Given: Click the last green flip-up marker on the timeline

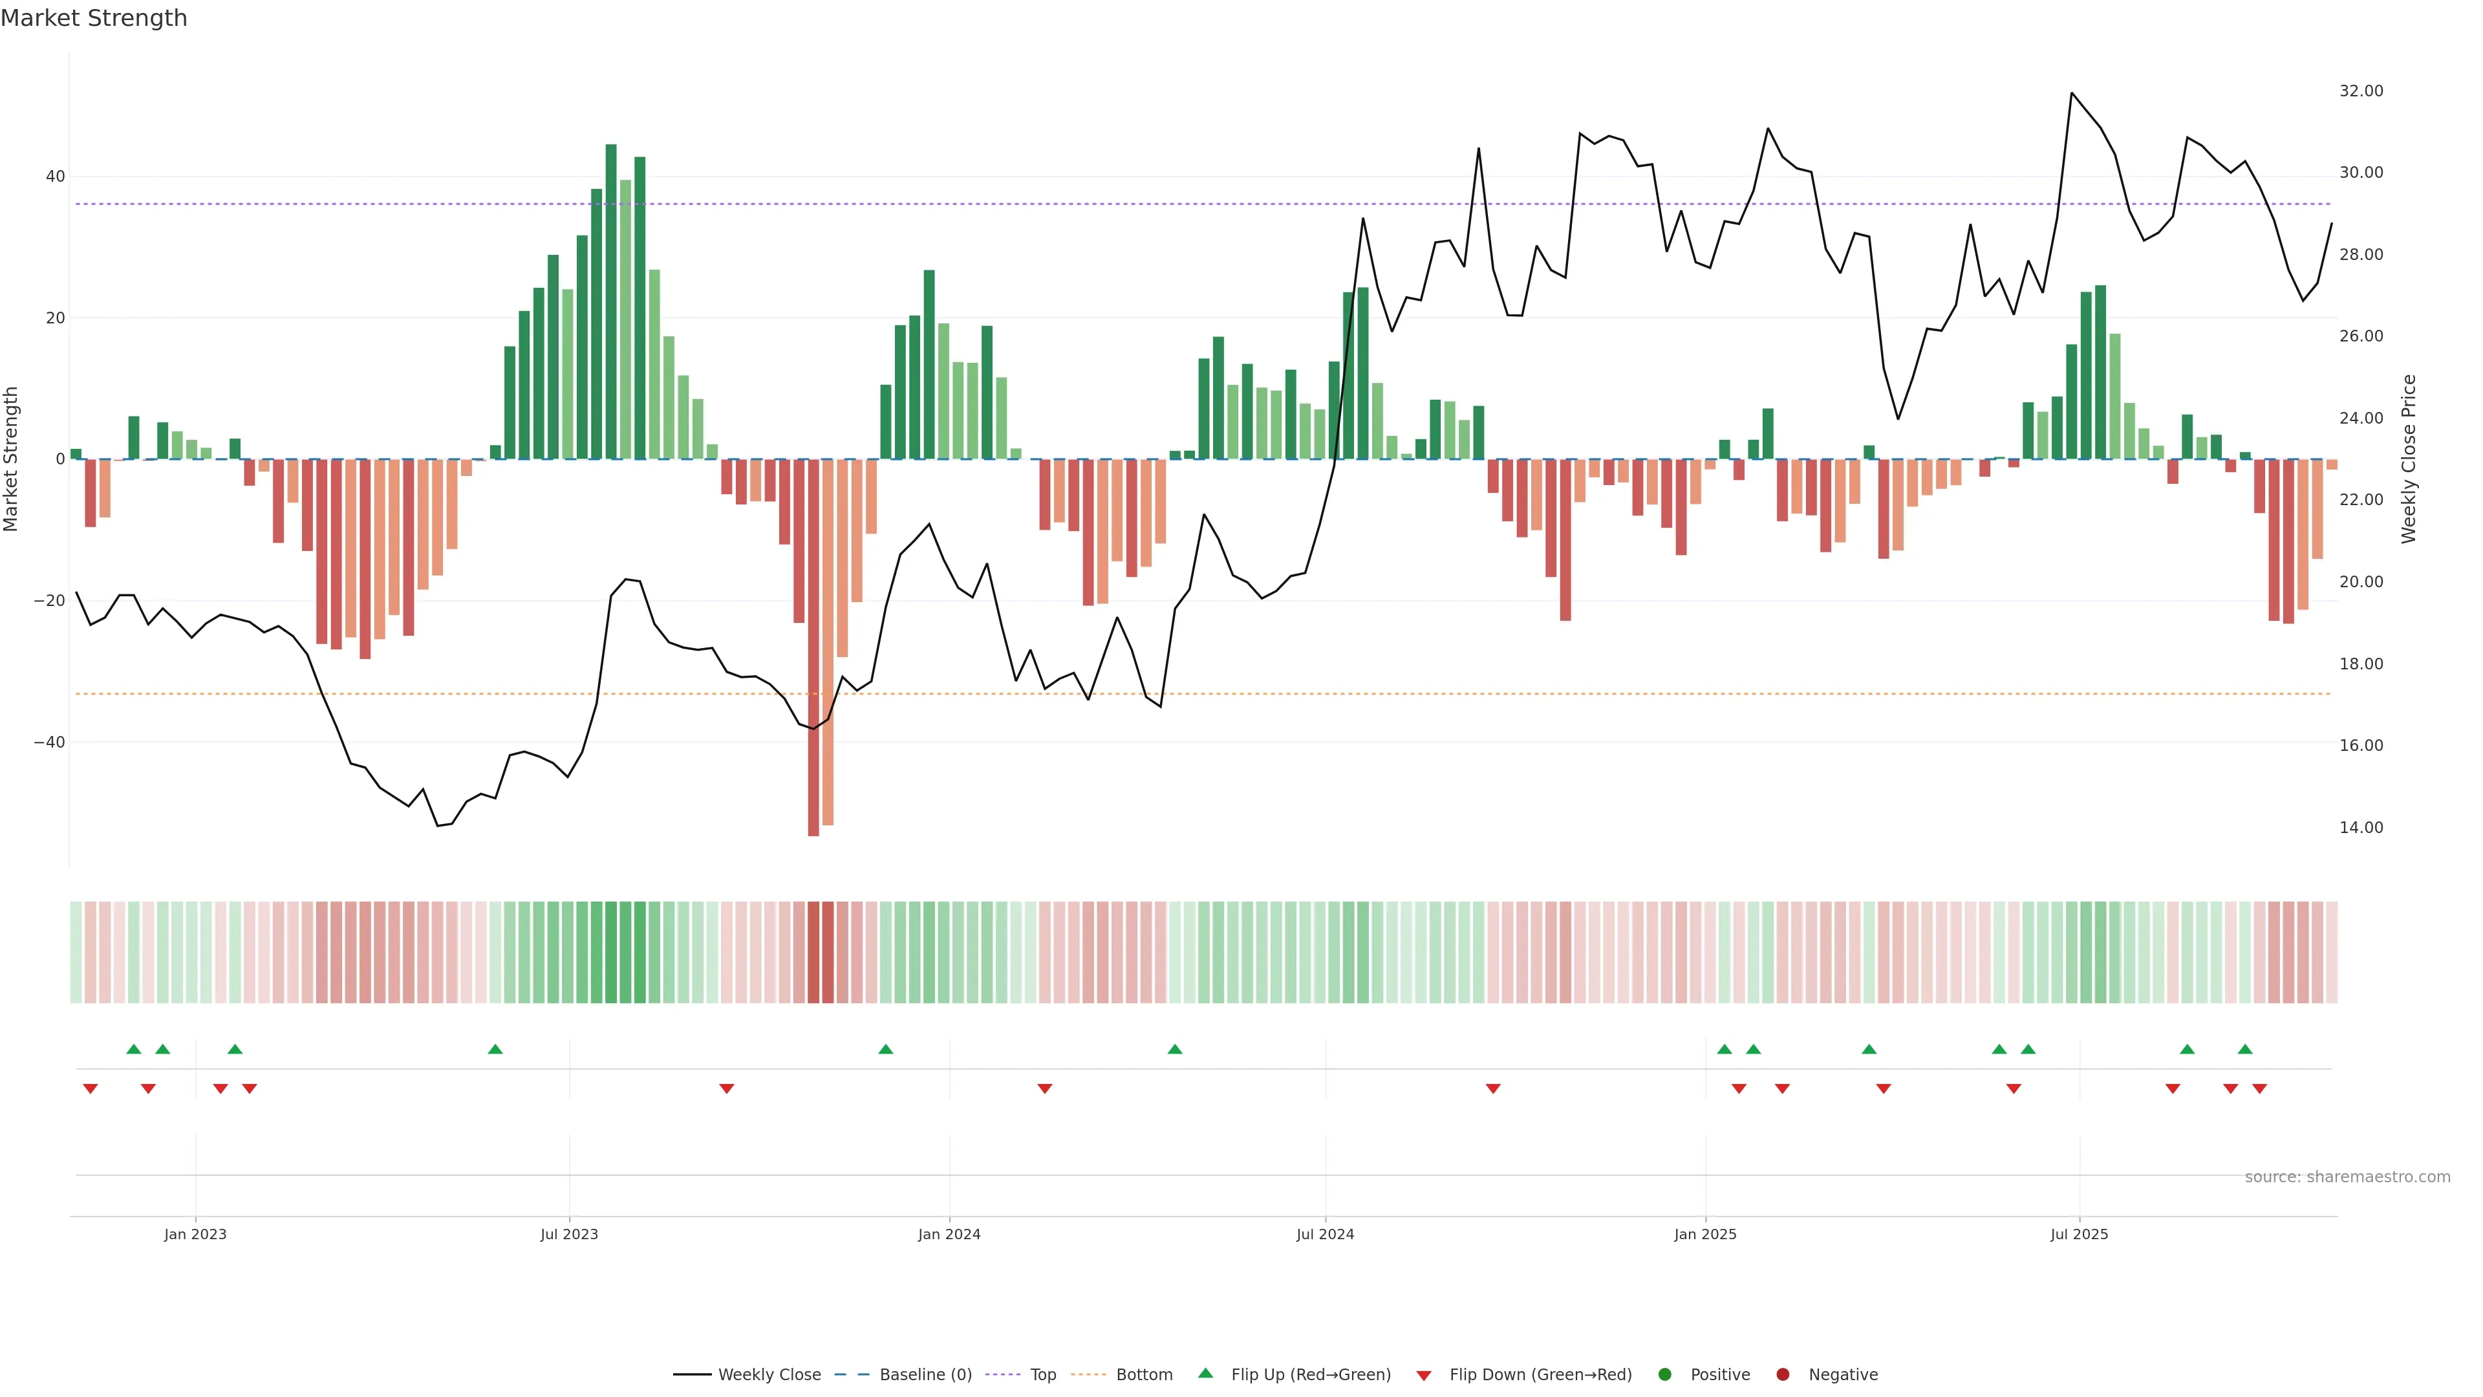Looking at the screenshot, I should tap(2245, 1049).
